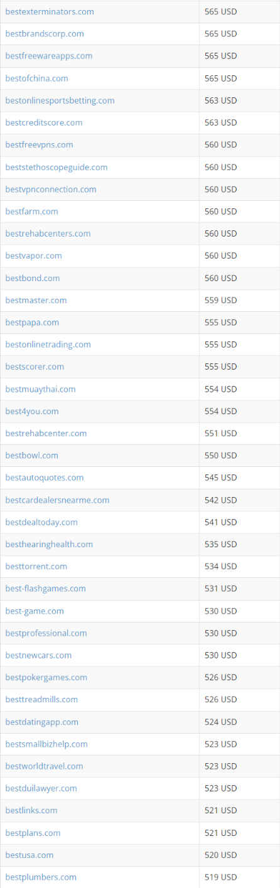
Task: Open bestmuaythai.com domain link
Action: click(40, 389)
